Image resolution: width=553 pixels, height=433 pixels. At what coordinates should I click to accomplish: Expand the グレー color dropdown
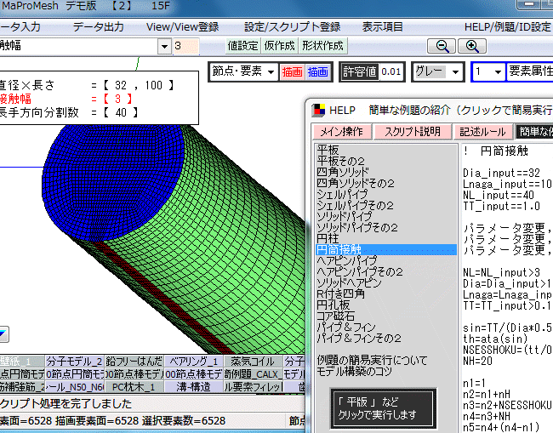(x=437, y=72)
